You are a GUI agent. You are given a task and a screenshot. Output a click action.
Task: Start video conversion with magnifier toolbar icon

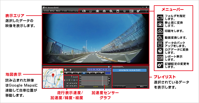coord(111,11)
